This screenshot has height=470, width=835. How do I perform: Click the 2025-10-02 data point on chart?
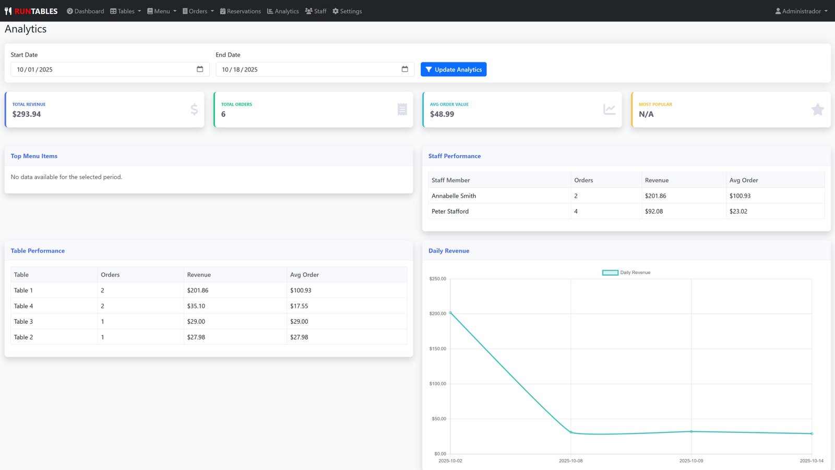click(x=450, y=313)
